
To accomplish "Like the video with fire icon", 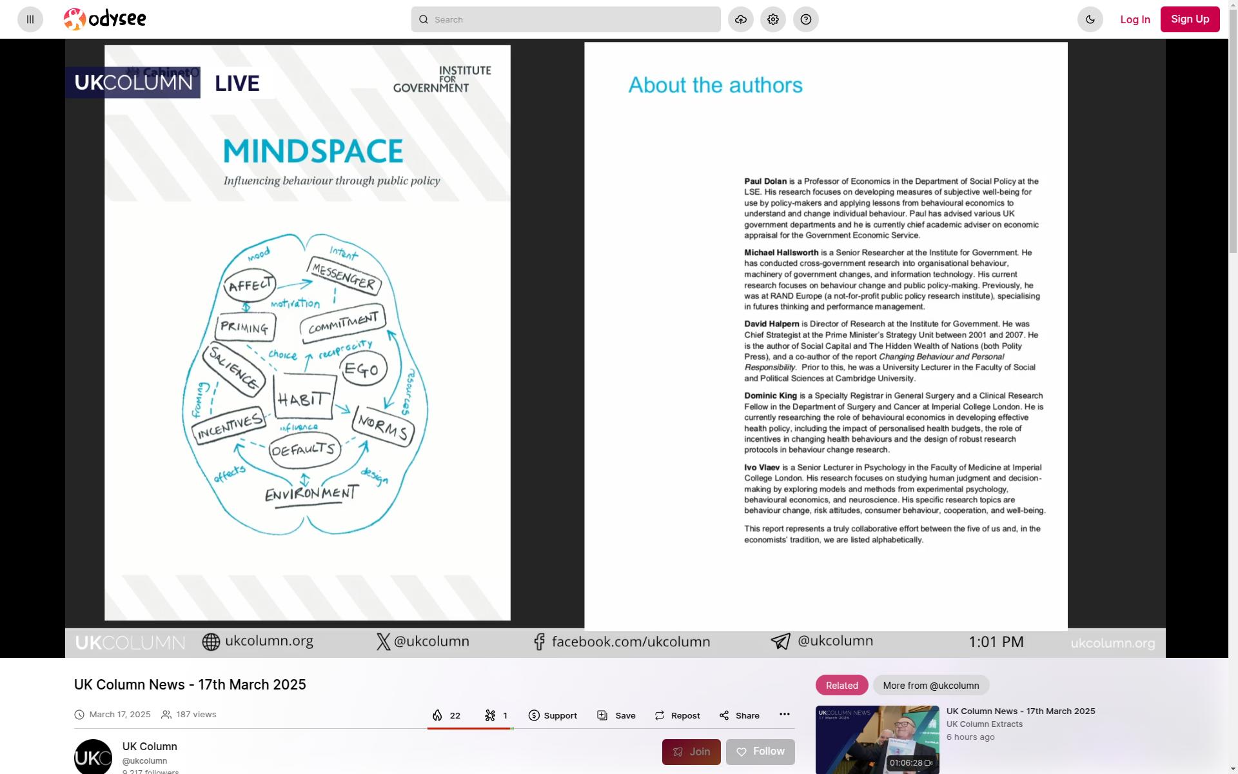I will point(447,715).
